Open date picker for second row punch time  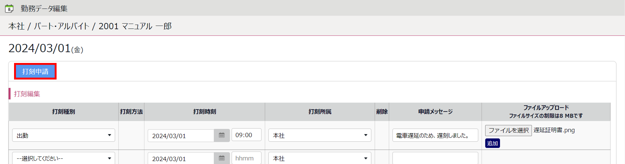(x=222, y=158)
